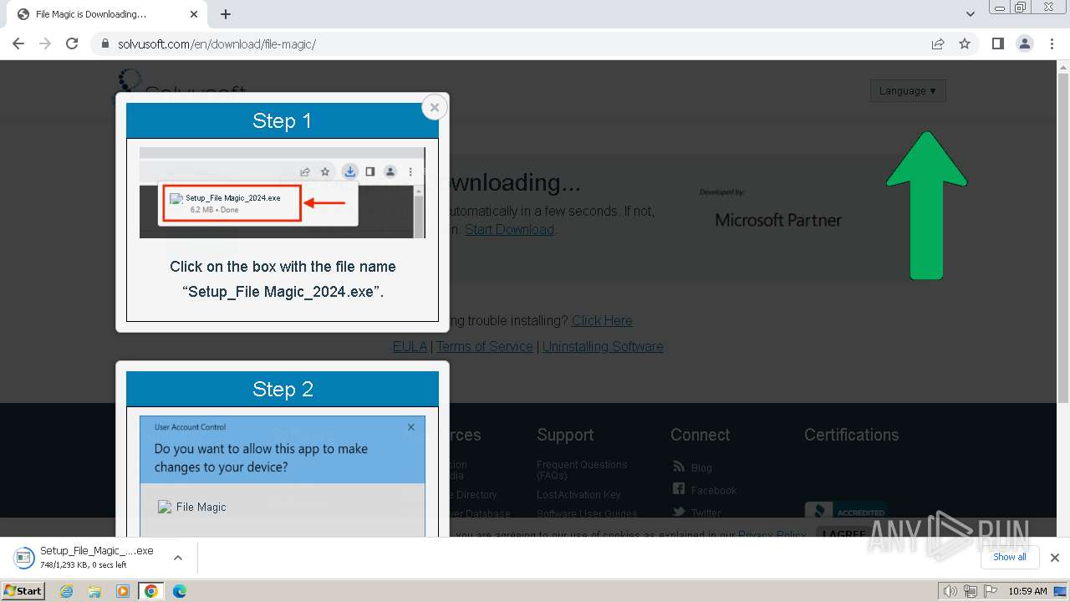Open the Facebook link under Connect
Viewport: 1070px width, 602px height.
(714, 490)
